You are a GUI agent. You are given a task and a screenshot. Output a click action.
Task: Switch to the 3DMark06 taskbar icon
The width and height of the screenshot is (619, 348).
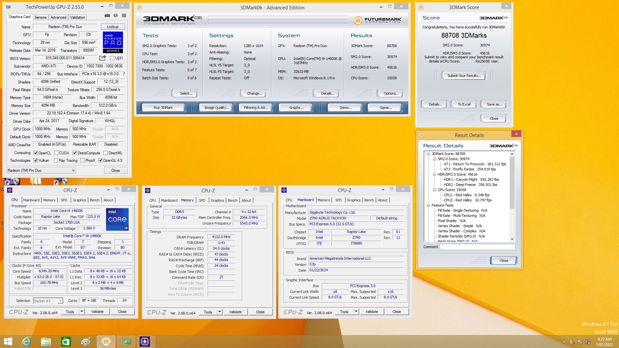pos(106,342)
